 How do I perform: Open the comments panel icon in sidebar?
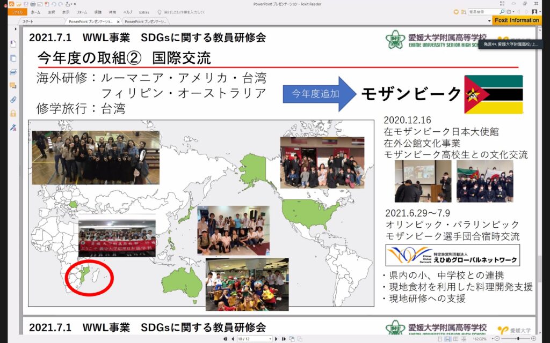tap(13, 85)
